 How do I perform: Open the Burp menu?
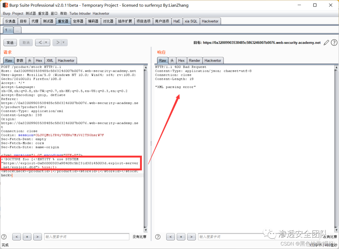click(7, 13)
